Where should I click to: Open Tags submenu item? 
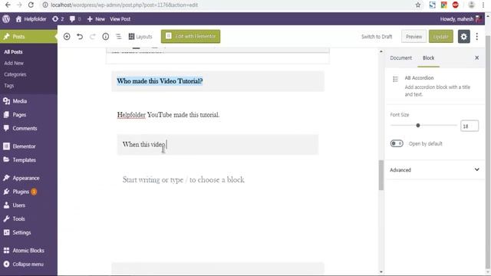pyautogui.click(x=8, y=85)
